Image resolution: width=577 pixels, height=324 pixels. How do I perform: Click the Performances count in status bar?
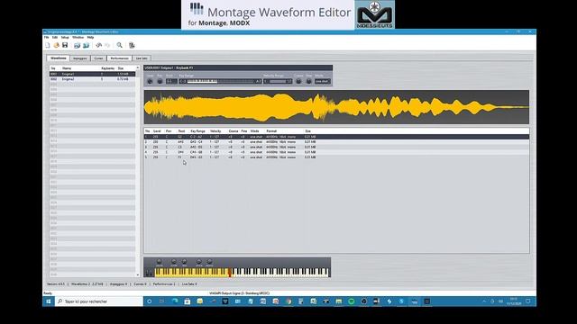tap(164, 284)
